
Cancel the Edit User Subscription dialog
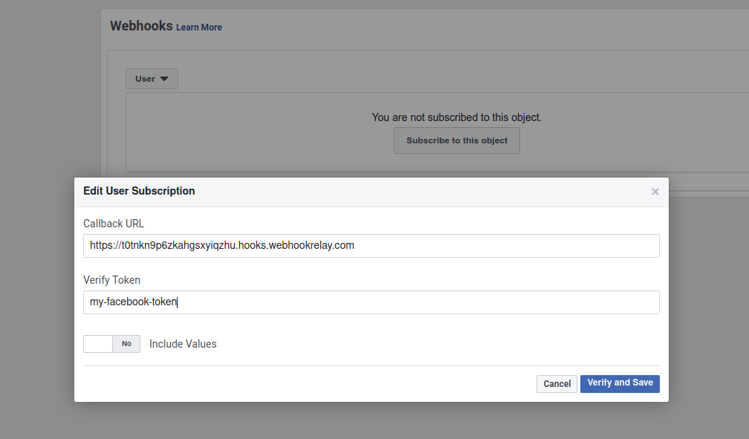point(557,383)
